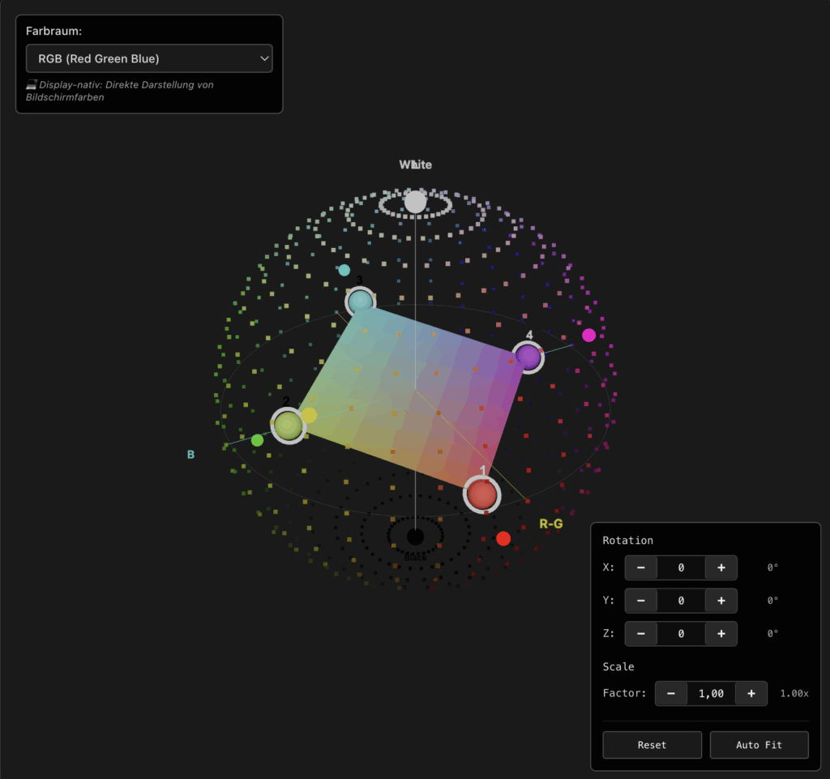Click the Black point sphere at bottom

415,537
